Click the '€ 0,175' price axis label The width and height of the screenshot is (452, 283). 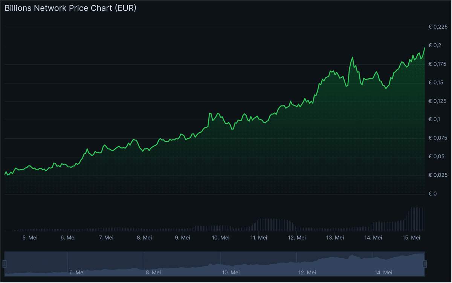(x=438, y=64)
